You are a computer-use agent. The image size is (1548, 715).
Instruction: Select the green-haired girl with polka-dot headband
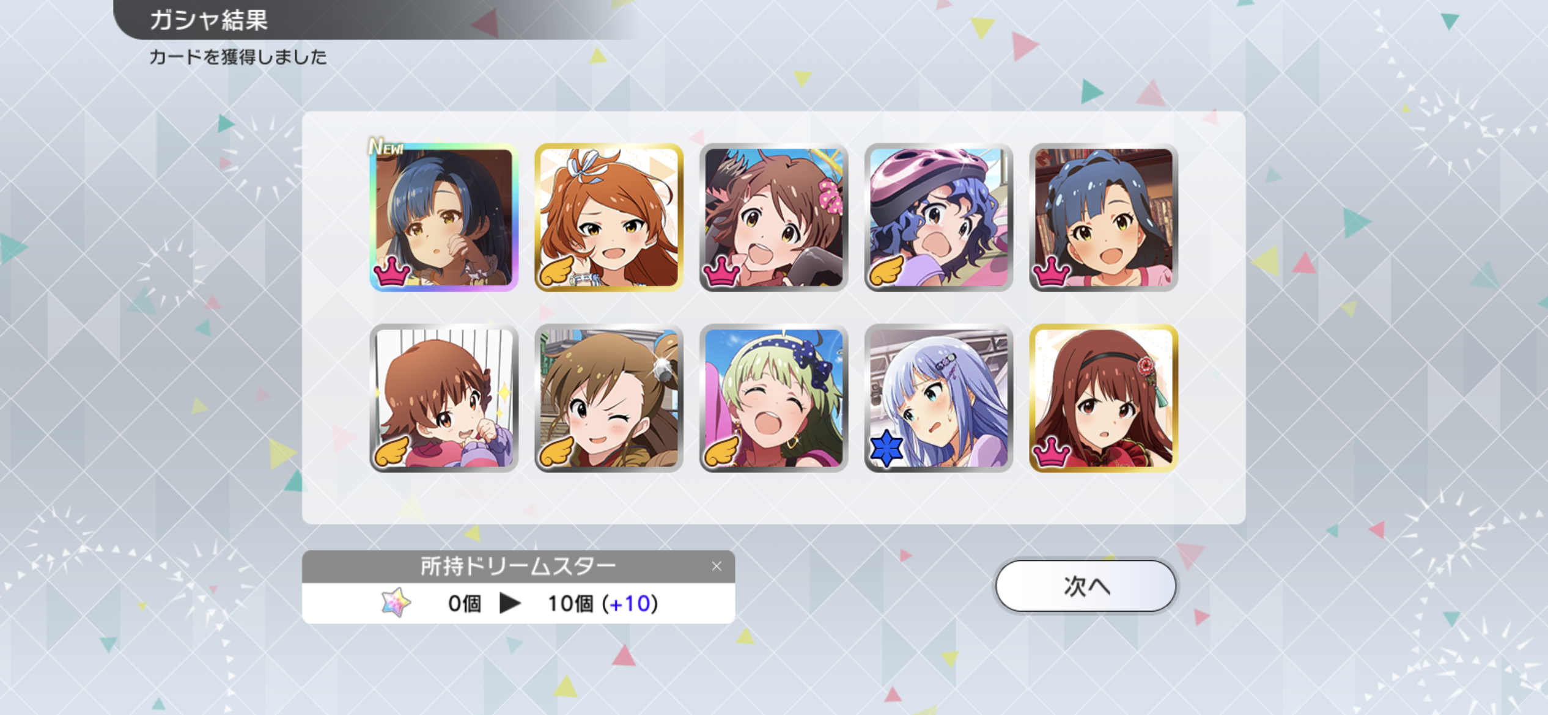pos(774,398)
